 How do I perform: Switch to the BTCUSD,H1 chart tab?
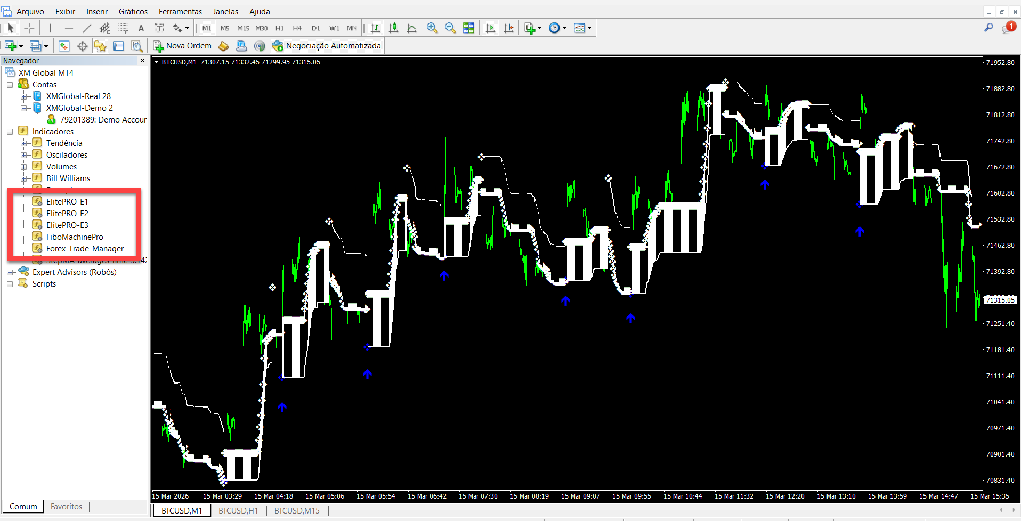click(x=238, y=510)
